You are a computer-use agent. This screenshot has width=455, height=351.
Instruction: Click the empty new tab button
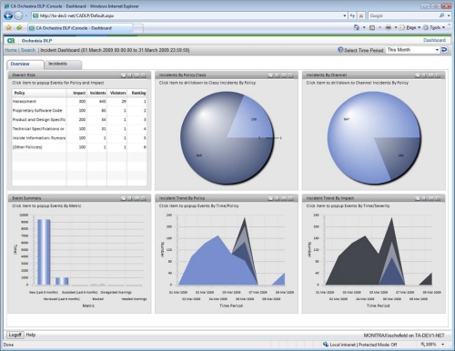point(138,28)
